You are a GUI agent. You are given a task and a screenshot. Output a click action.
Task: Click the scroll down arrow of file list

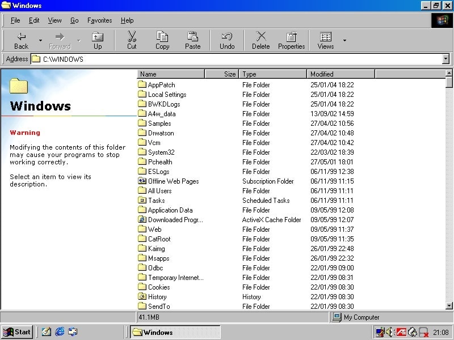pyautogui.click(x=449, y=305)
